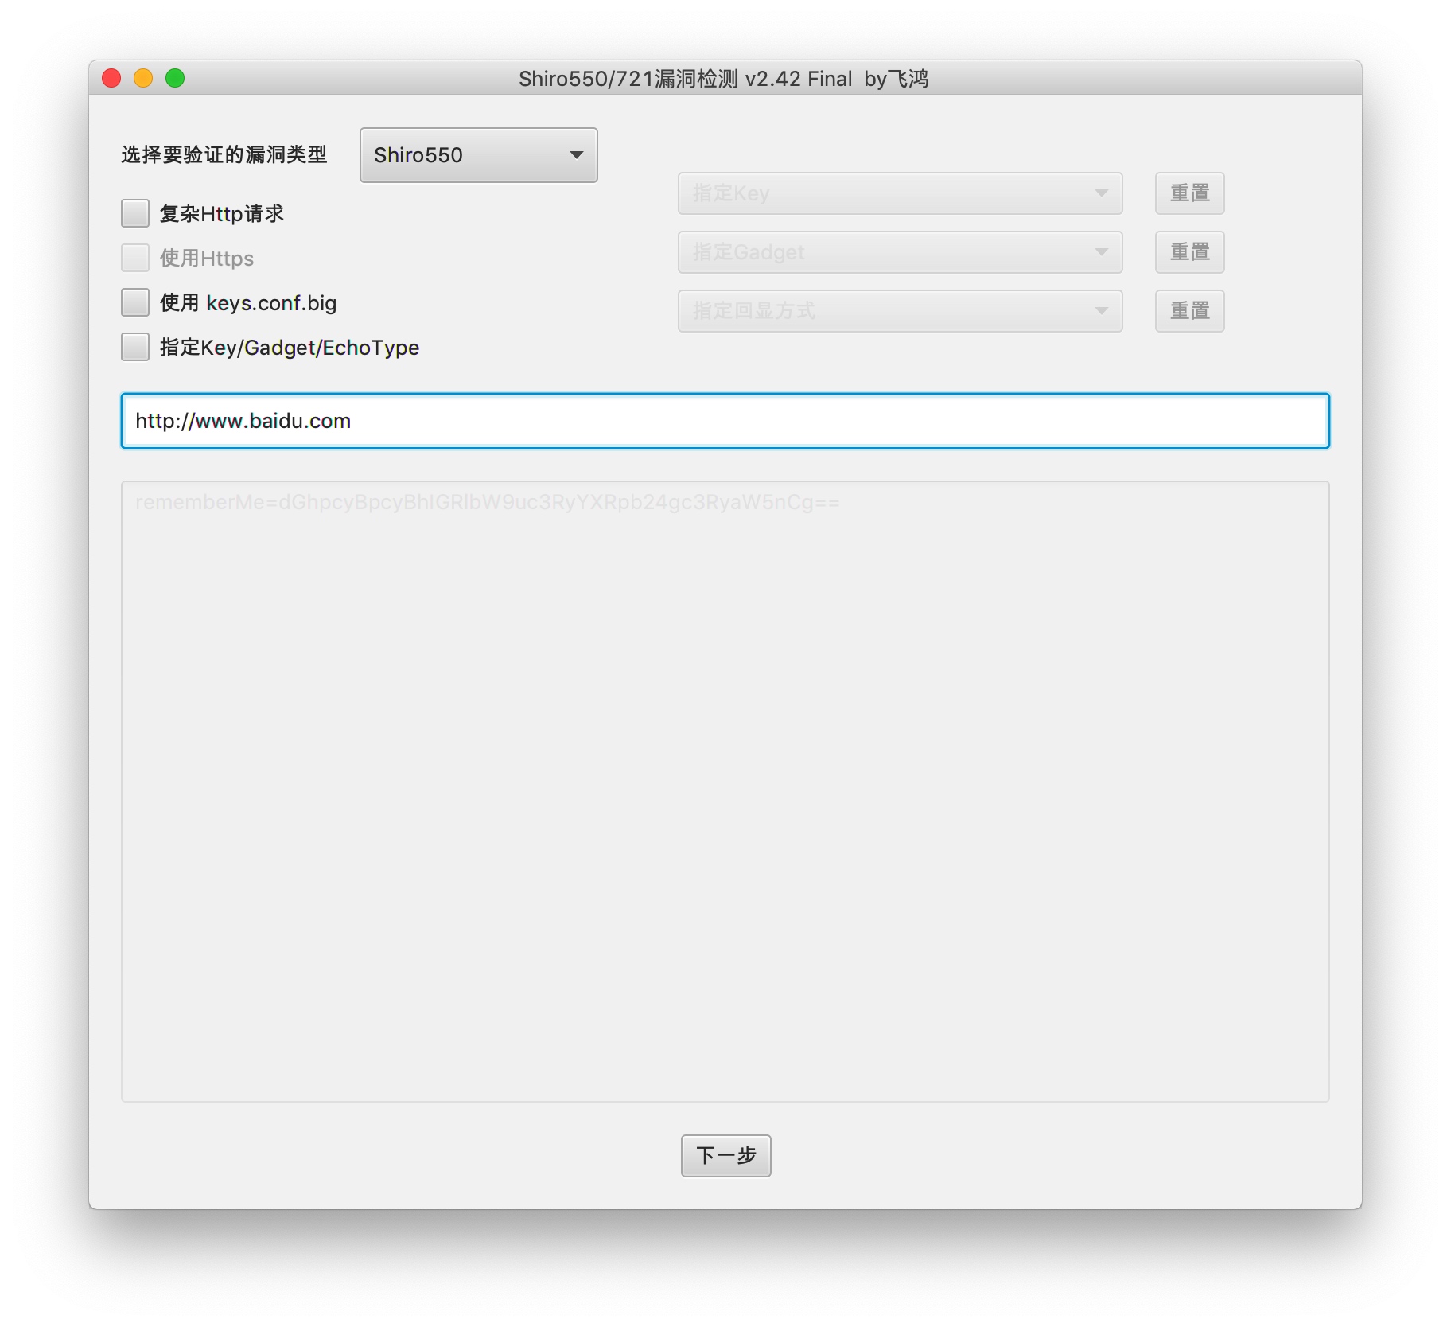Click the window title Shiro550/721漏洞检测

tap(628, 79)
